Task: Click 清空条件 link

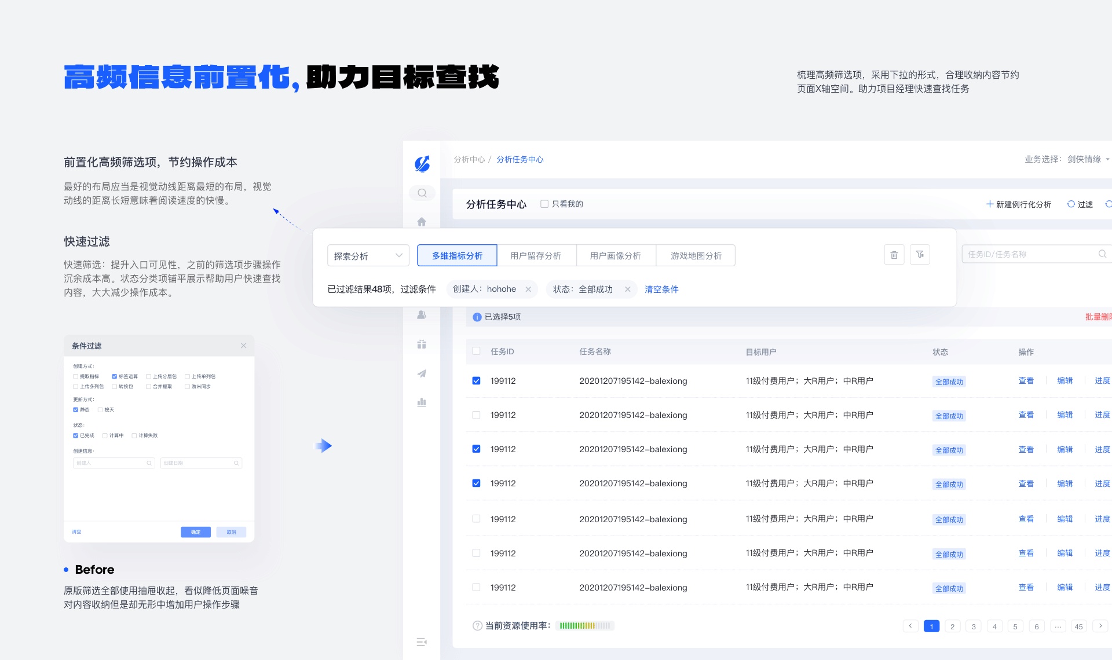Action: click(661, 289)
